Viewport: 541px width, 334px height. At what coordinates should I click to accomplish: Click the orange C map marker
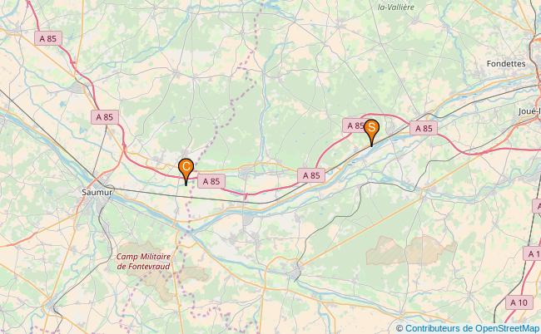pyautogui.click(x=186, y=170)
